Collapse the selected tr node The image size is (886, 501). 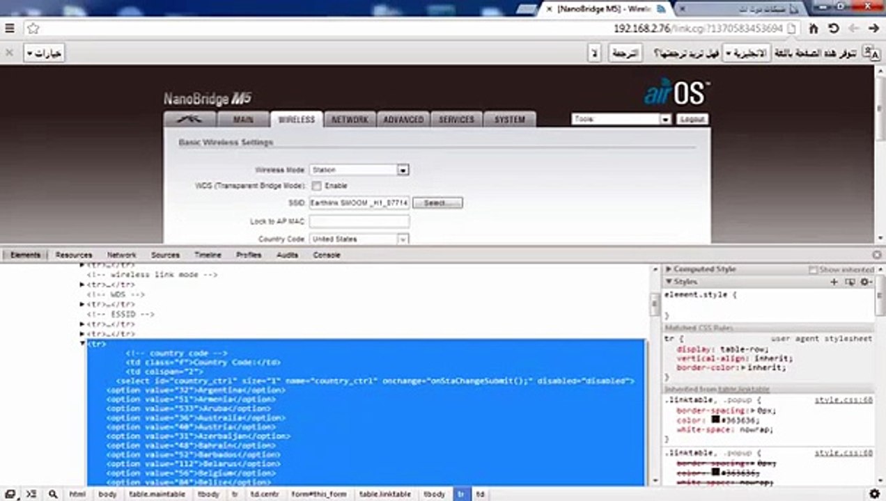(x=83, y=344)
